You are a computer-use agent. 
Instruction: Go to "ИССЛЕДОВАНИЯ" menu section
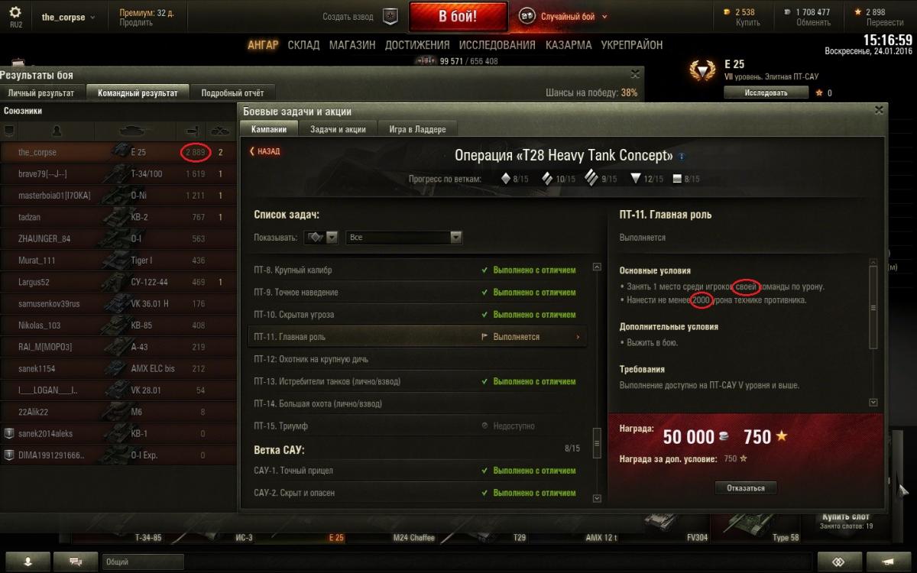[x=488, y=45]
